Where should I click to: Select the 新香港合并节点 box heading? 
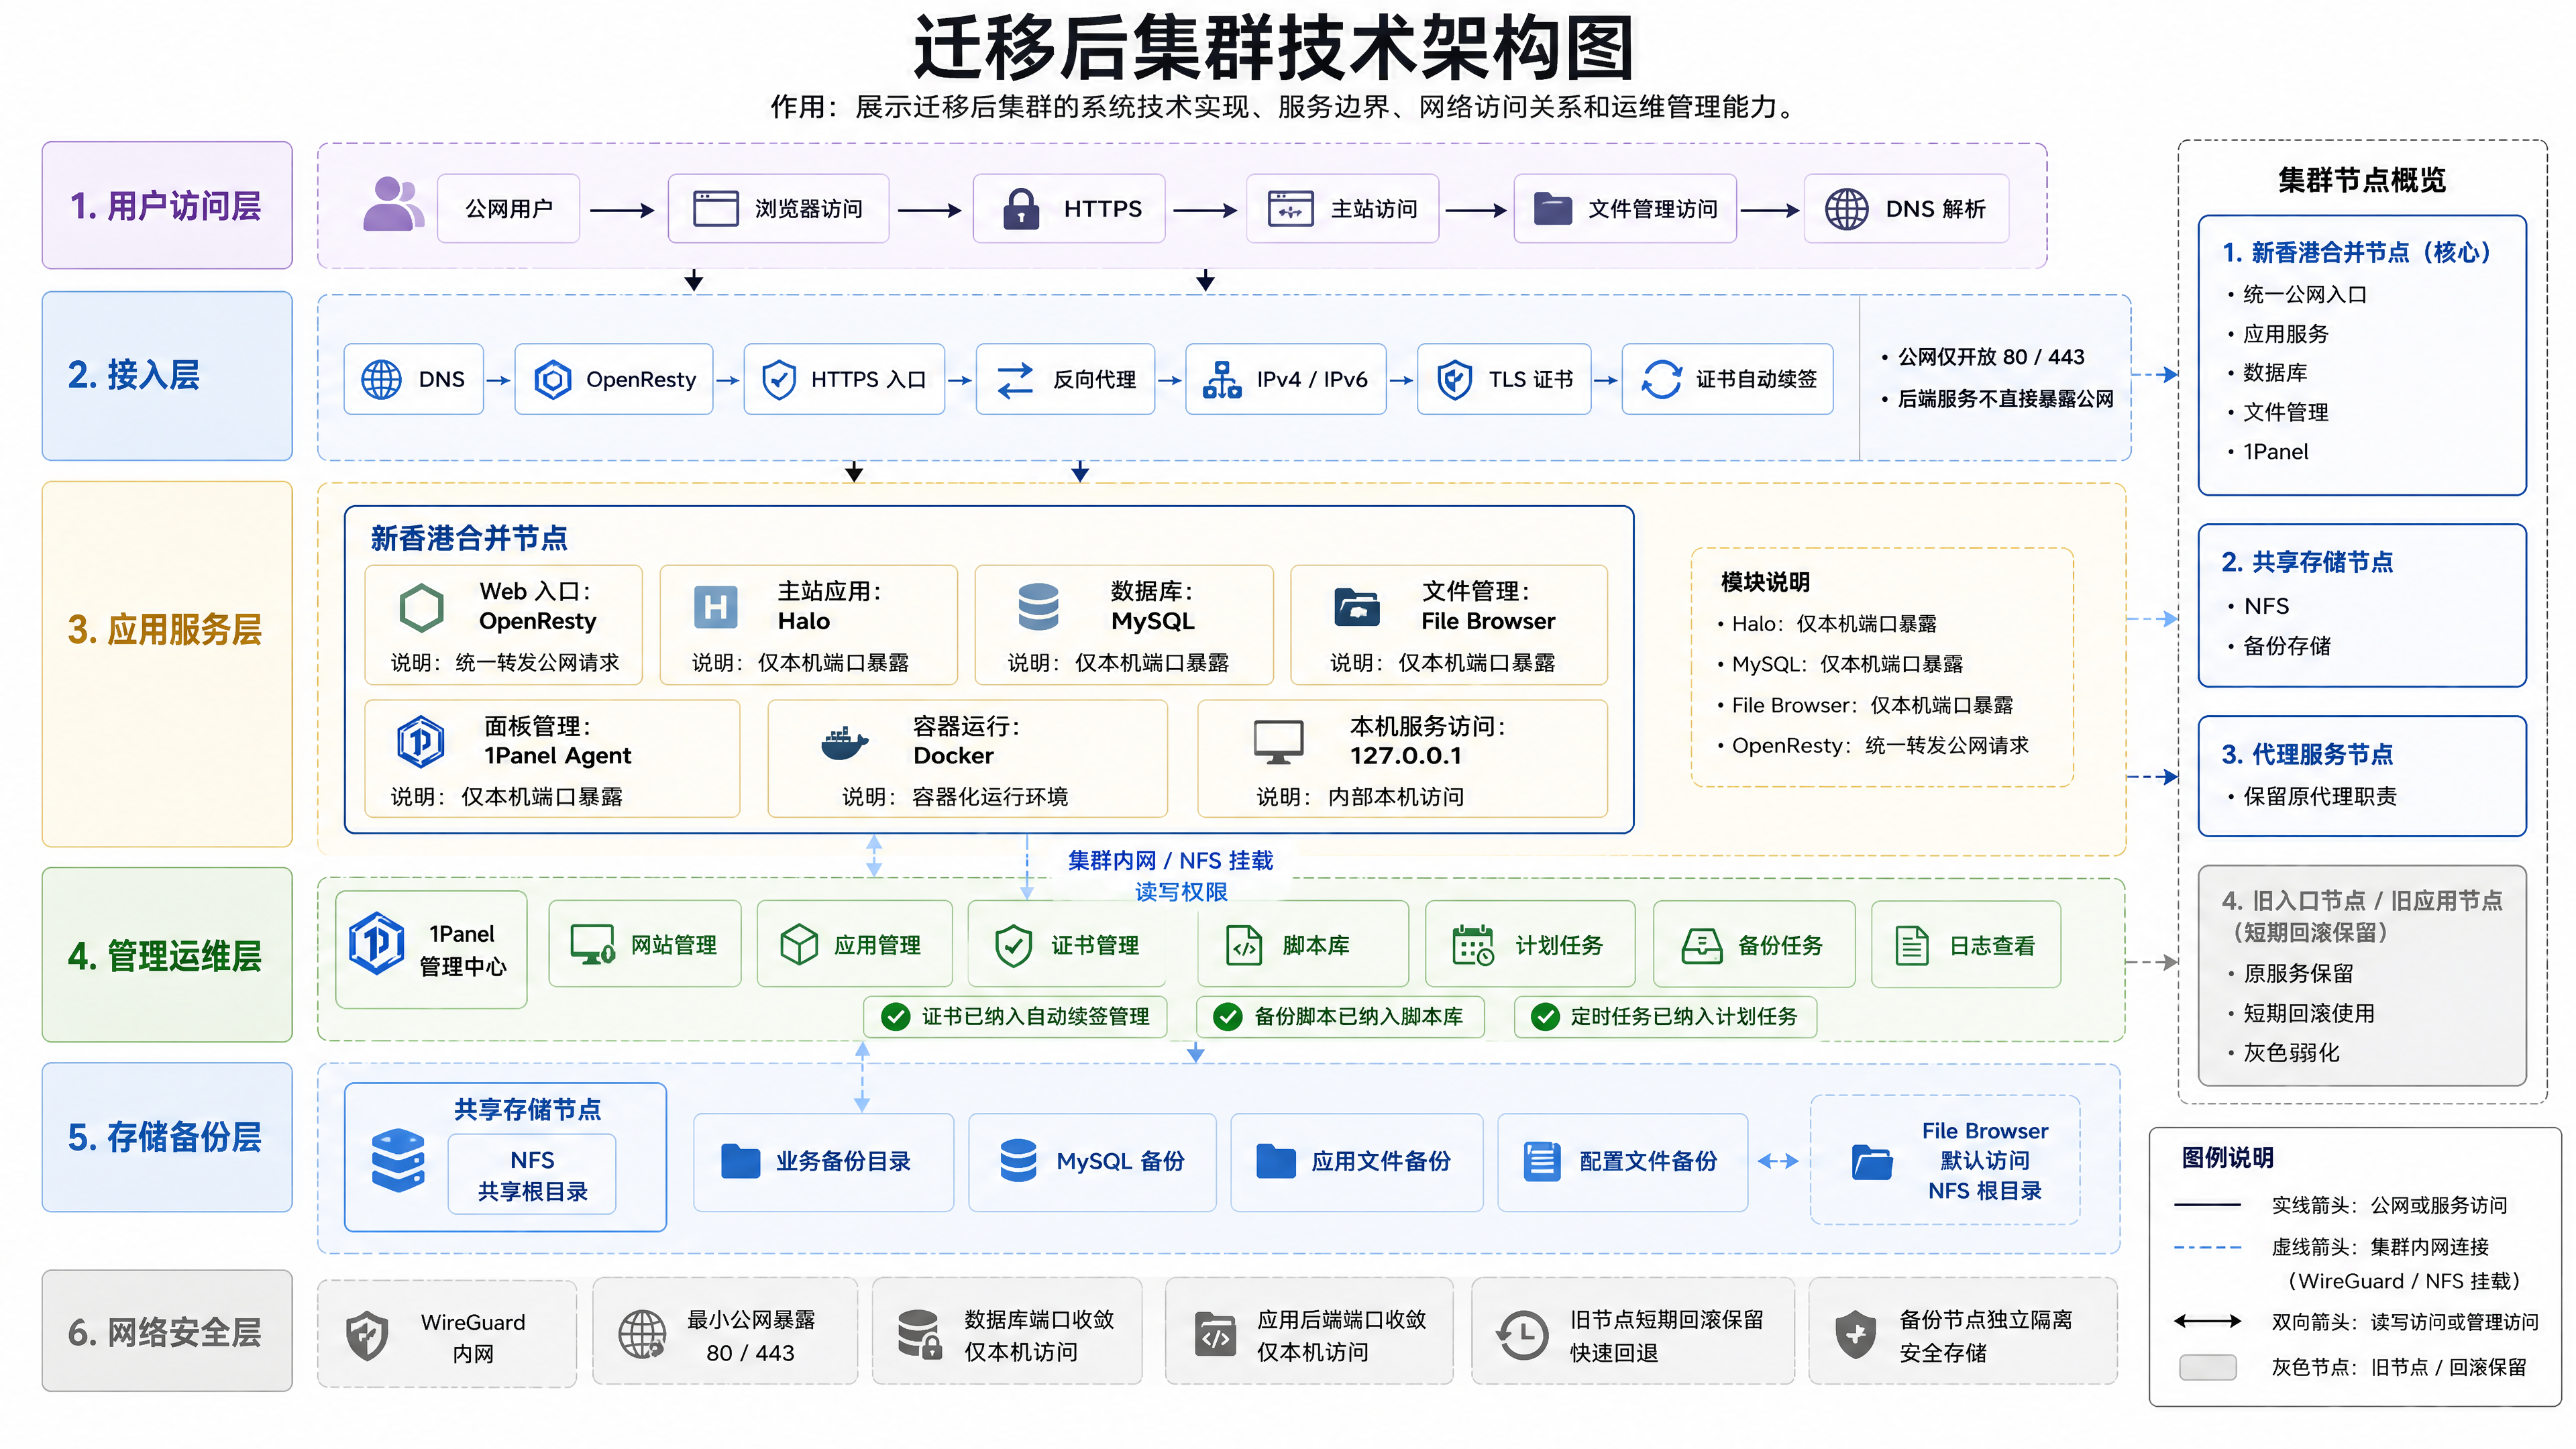coord(469,539)
